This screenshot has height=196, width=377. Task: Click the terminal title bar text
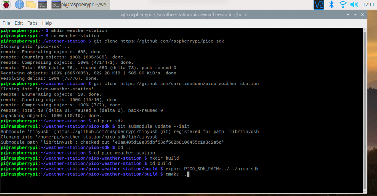tap(183, 15)
